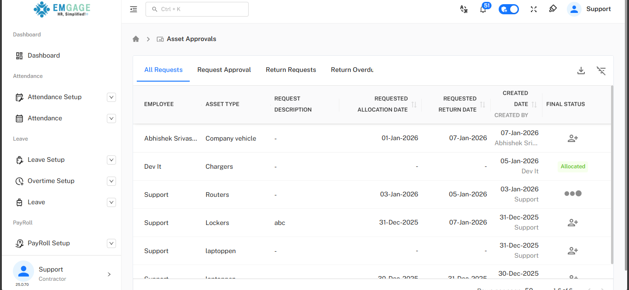Open the Support user profile button

point(589,9)
